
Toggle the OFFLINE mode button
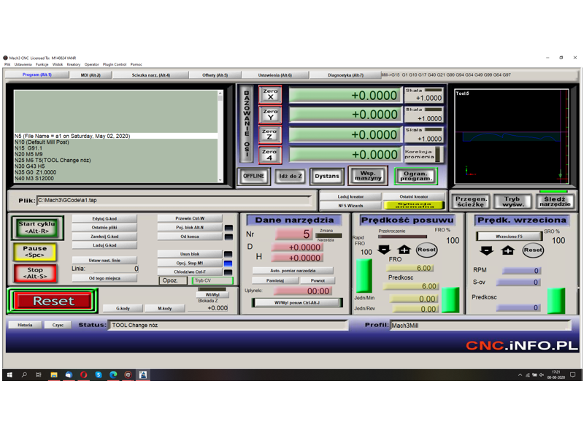(253, 176)
